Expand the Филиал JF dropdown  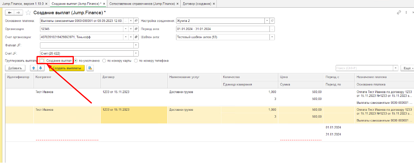tap(136, 45)
